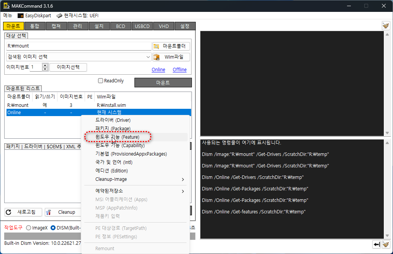Switch to the 설정 tab

coord(185,26)
